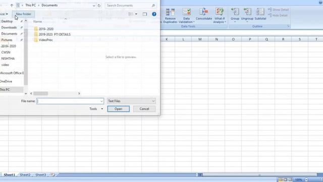Click the Sheet1 tab
323x182 pixels.
9,175
